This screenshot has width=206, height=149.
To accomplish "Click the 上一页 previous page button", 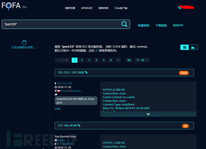I will [x=62, y=60].
